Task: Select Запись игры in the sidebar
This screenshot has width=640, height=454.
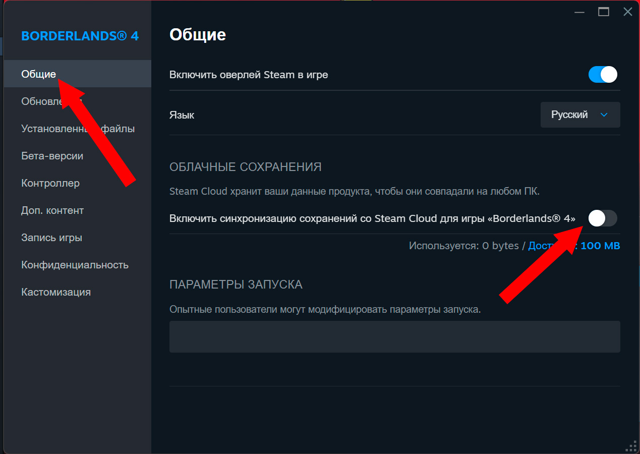Action: 51,238
